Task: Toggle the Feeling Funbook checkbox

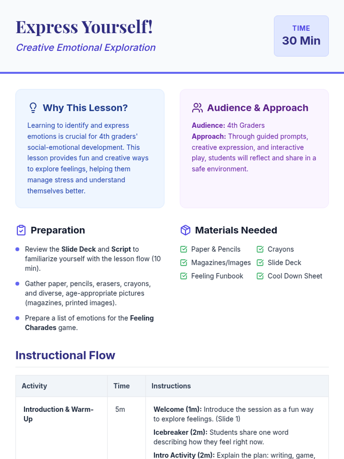Action: (184, 276)
